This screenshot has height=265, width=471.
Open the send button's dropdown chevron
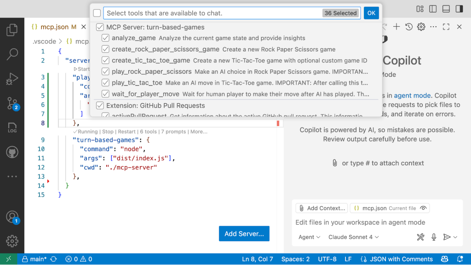tap(455, 237)
